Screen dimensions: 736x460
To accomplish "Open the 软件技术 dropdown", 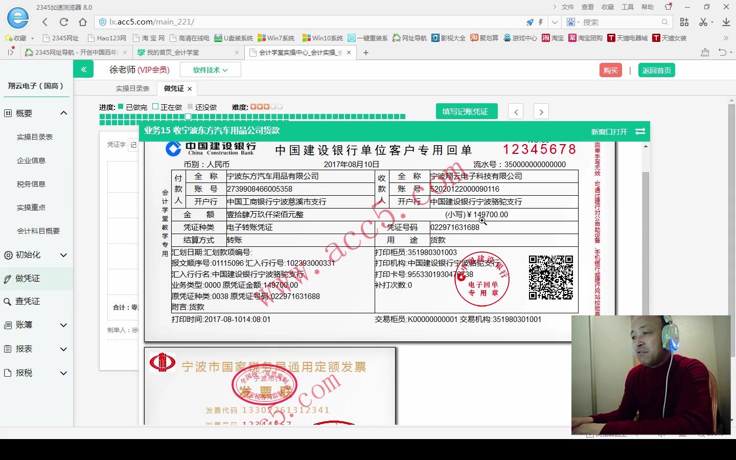I will click(x=210, y=70).
